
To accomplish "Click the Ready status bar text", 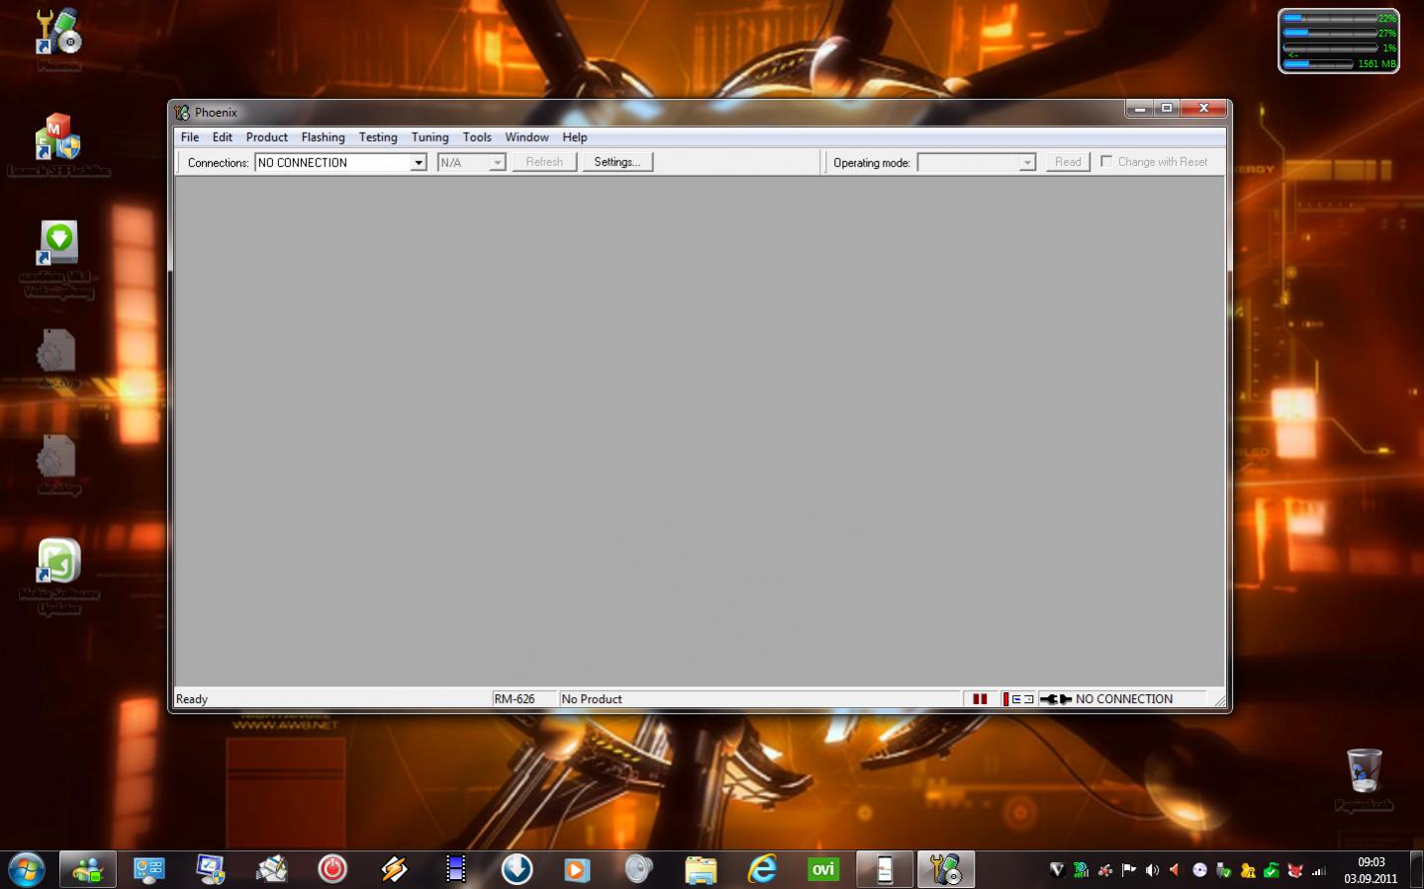I will pos(192,699).
